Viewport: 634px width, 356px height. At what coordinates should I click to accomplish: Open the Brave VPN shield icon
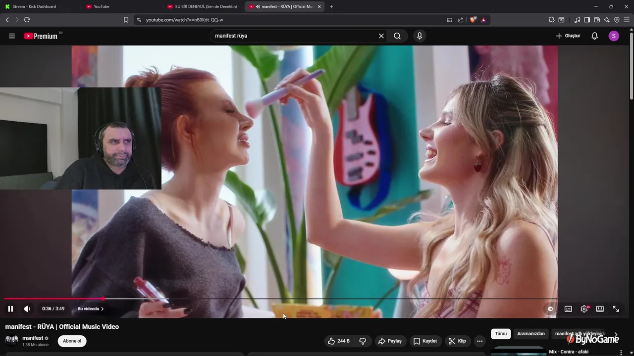click(x=617, y=20)
